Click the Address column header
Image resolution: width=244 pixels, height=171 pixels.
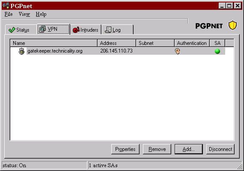[116, 43]
